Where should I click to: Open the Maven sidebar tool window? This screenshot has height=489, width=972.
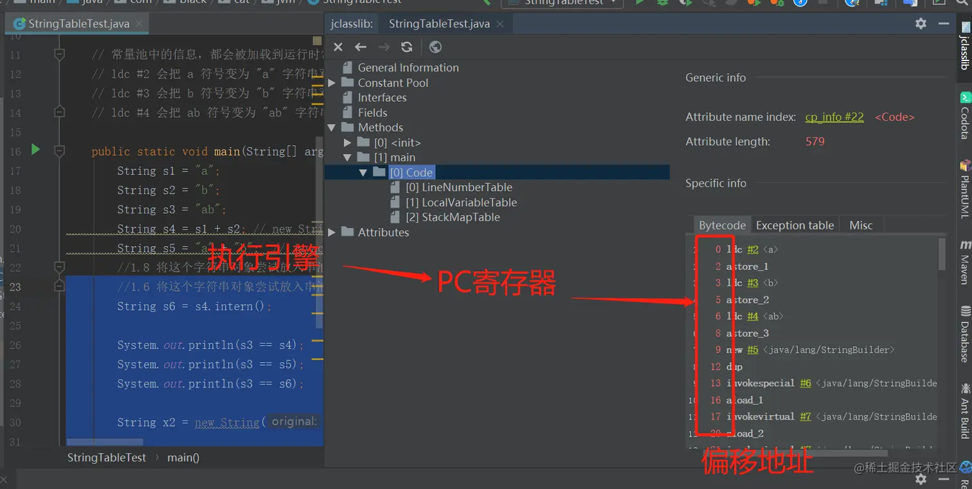point(965,263)
